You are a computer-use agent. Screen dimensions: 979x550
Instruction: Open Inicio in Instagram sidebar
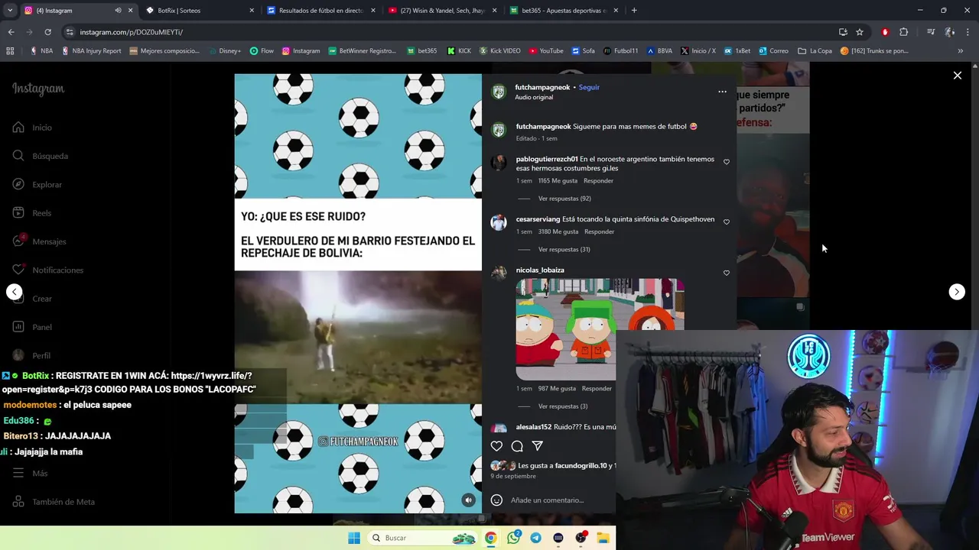(33, 128)
